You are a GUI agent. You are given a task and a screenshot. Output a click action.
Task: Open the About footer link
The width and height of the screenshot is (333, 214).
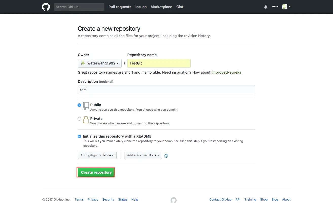tap(286, 200)
